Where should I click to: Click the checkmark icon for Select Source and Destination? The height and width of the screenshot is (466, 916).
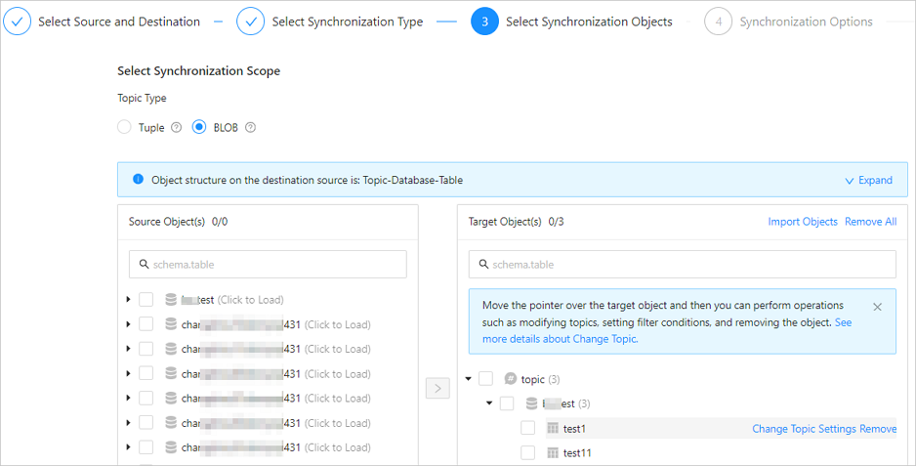tap(18, 21)
